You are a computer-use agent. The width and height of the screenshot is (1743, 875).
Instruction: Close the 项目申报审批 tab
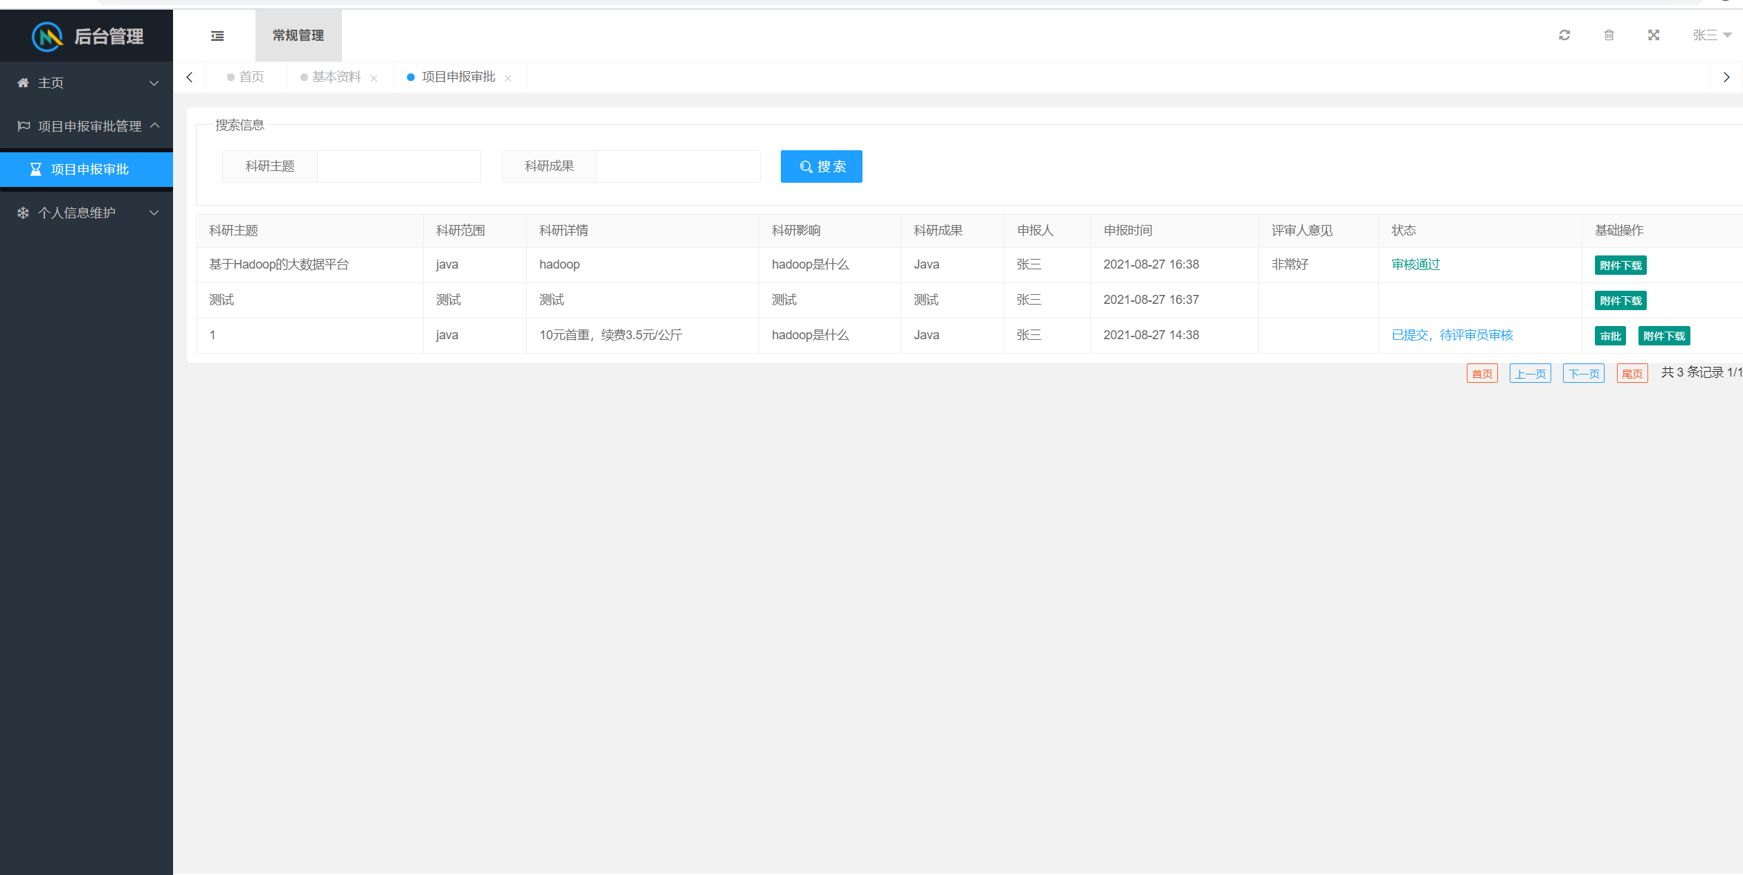point(508,78)
